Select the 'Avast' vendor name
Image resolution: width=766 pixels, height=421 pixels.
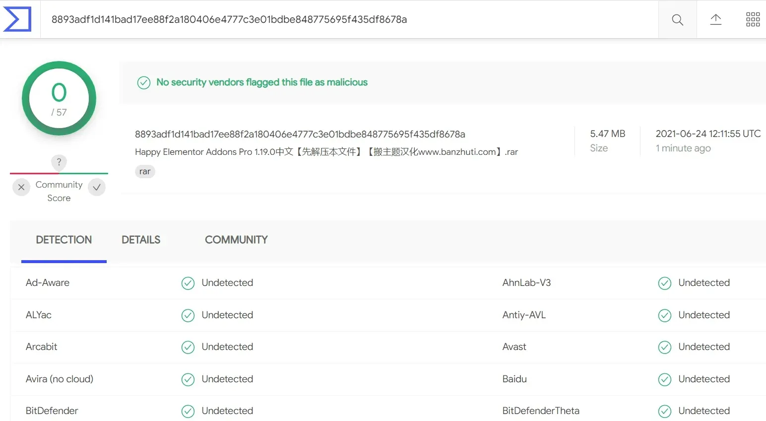point(514,347)
